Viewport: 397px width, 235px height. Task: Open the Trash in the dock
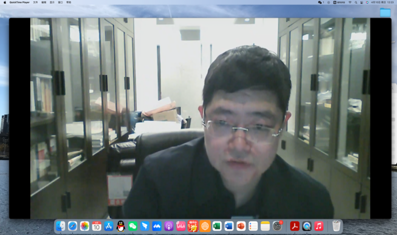[336, 226]
